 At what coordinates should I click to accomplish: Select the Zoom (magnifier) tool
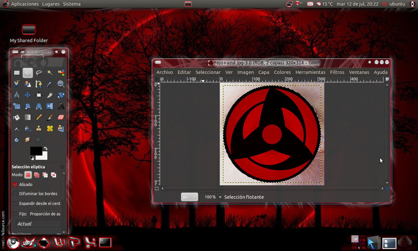[x=61, y=84]
